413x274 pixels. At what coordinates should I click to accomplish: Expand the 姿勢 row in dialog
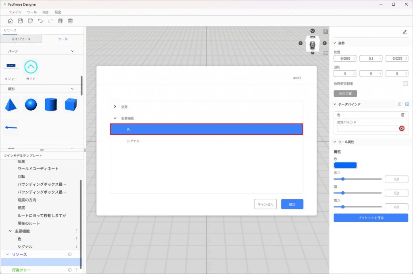tap(115, 107)
